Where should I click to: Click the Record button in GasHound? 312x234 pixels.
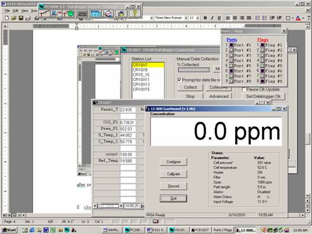click(x=173, y=186)
